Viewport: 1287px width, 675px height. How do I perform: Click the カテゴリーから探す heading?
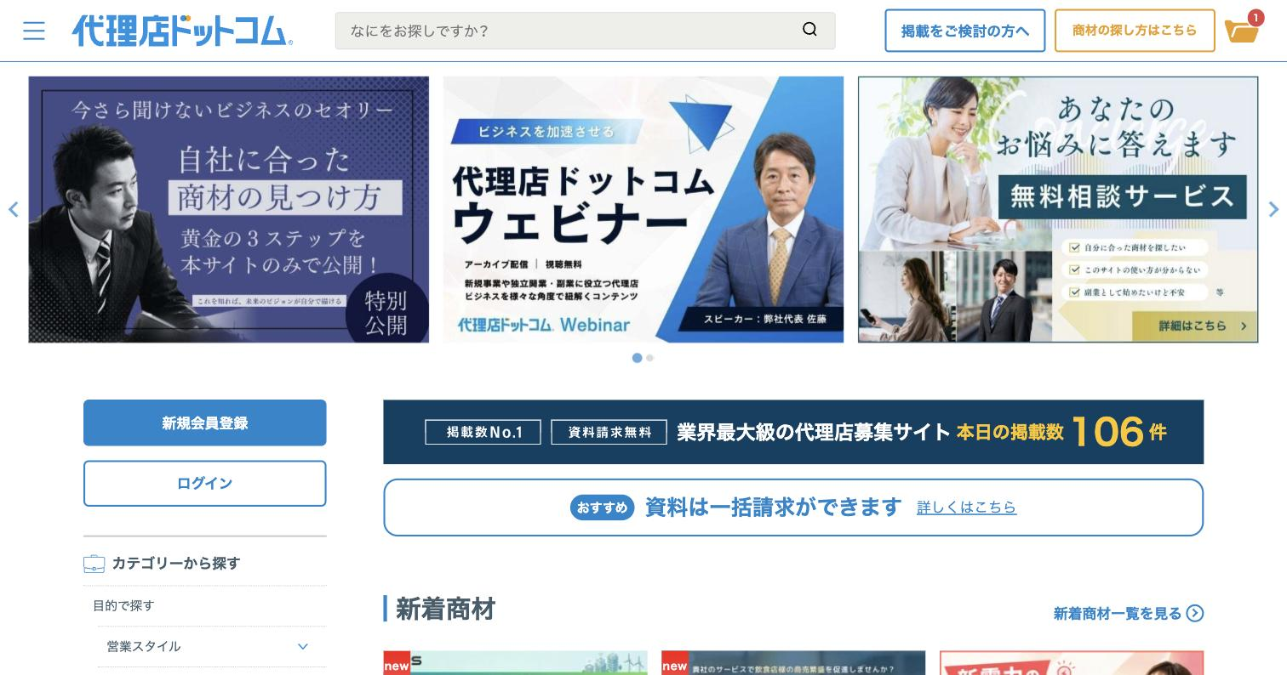coord(176,563)
